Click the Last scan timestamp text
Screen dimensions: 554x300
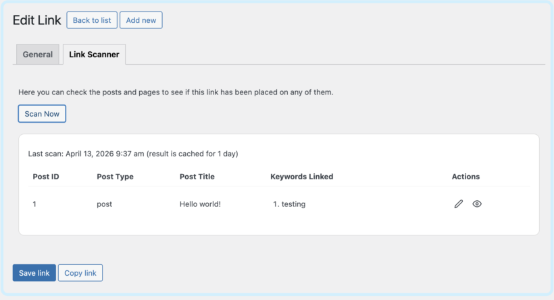(133, 154)
